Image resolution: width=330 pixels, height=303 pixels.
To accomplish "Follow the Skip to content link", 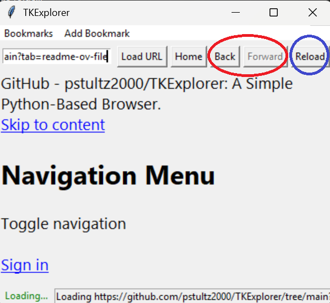I will click(x=53, y=125).
